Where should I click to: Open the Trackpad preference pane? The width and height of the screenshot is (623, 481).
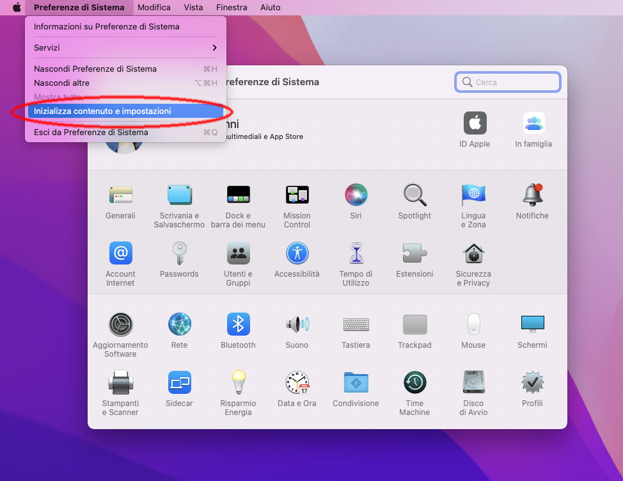[x=414, y=324]
